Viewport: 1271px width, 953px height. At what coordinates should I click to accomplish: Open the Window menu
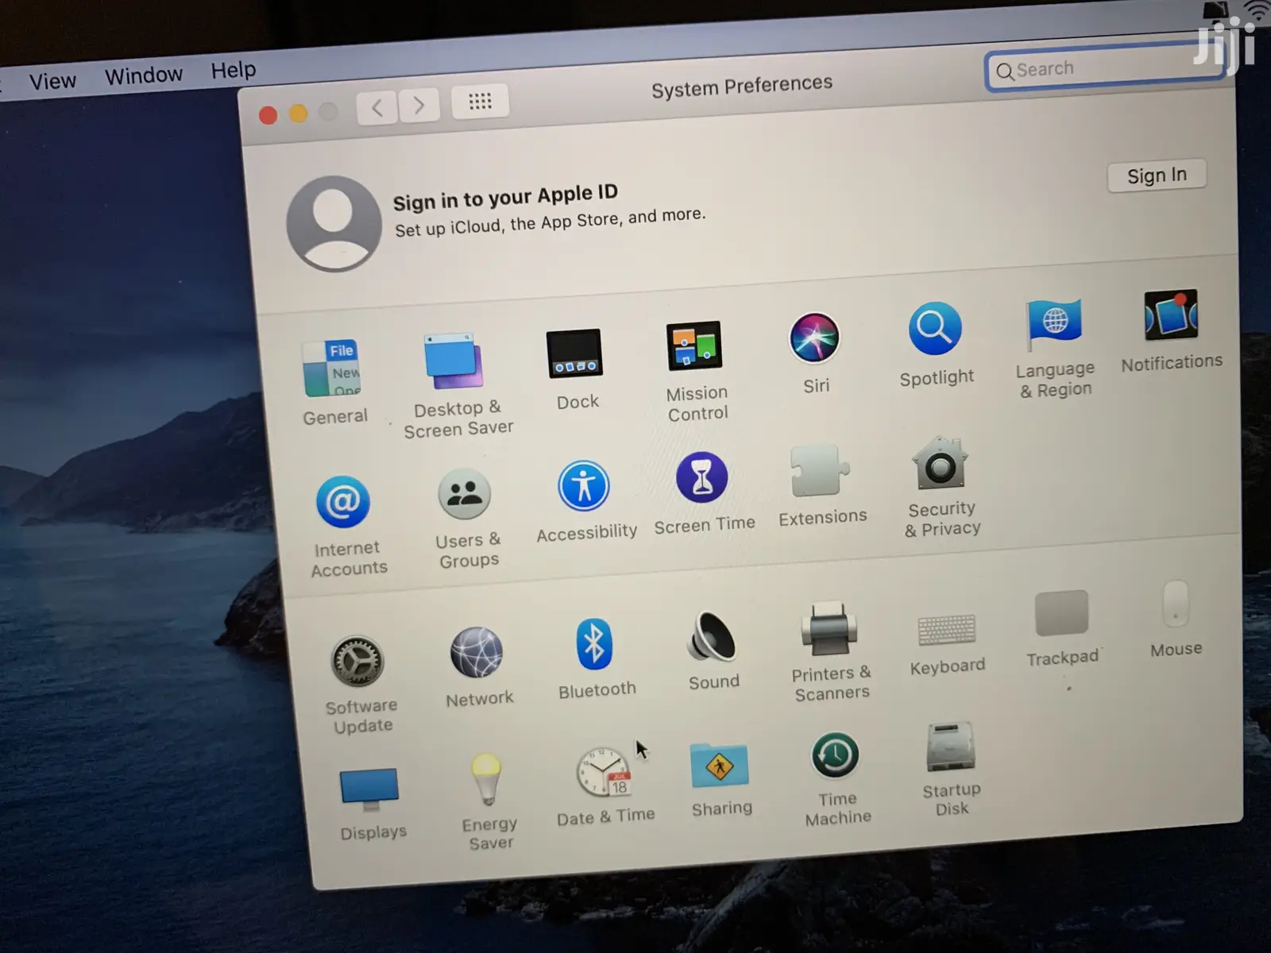144,75
